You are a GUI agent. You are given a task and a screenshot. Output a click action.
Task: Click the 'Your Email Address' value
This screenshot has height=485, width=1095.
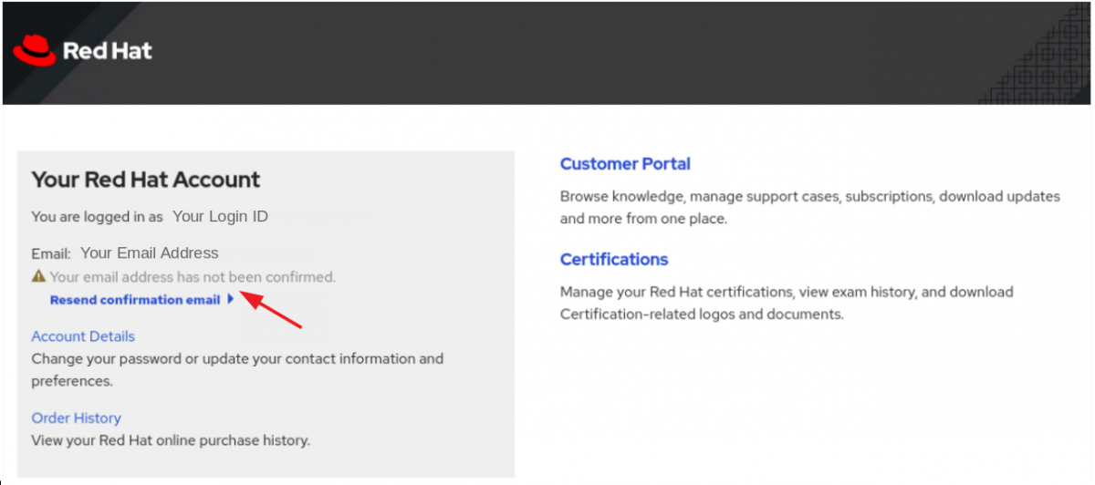(150, 253)
